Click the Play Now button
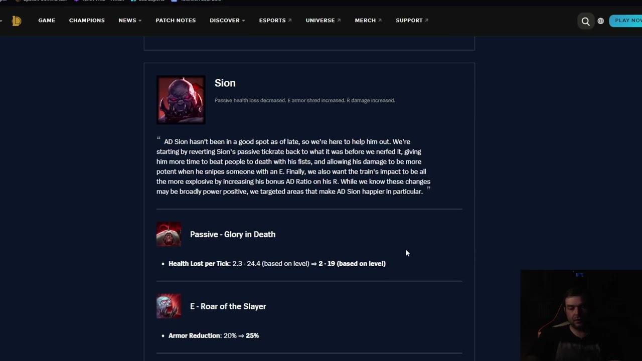The image size is (642, 361). (625, 21)
